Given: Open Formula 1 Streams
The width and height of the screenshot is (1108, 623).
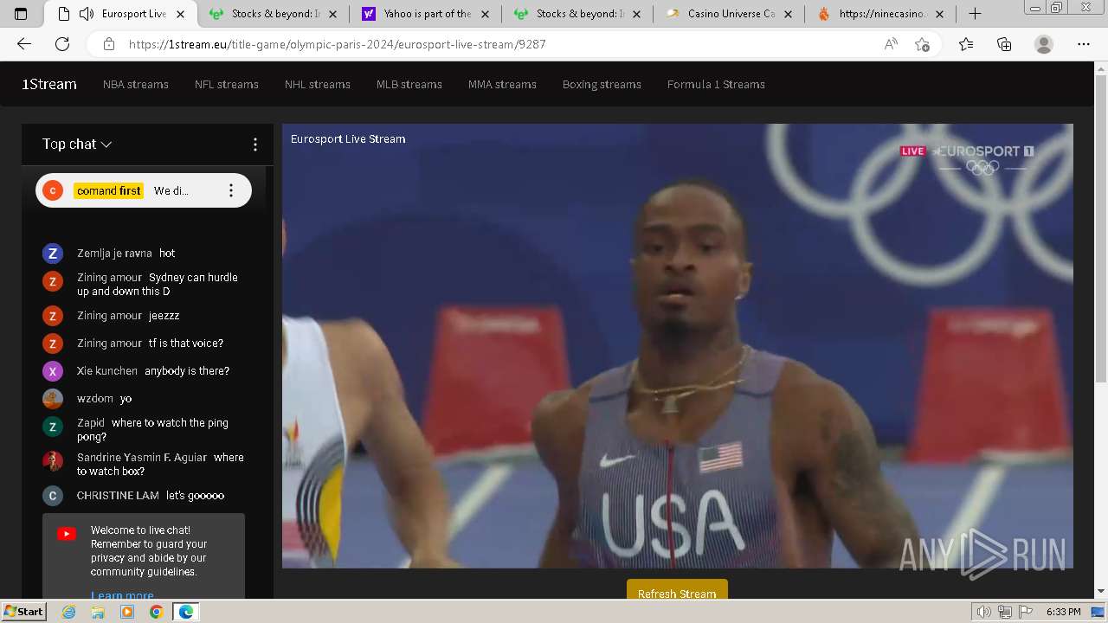Looking at the screenshot, I should [716, 84].
